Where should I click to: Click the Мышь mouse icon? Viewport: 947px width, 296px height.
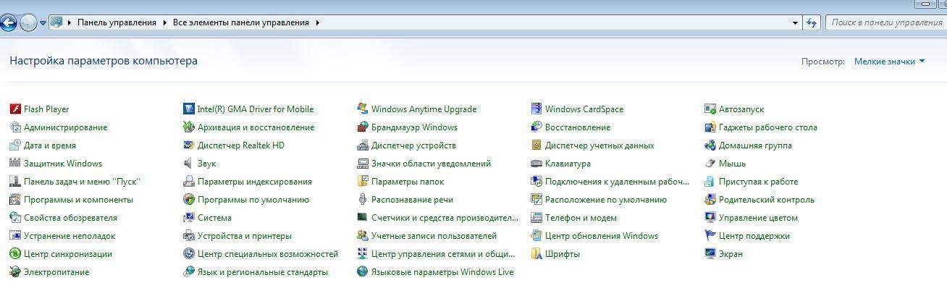tap(710, 164)
